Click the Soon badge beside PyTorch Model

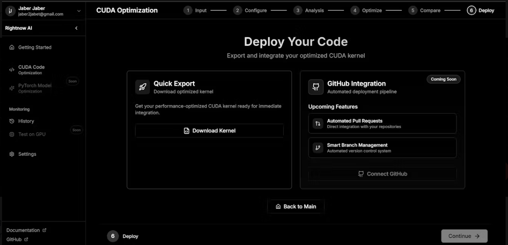[x=73, y=82]
